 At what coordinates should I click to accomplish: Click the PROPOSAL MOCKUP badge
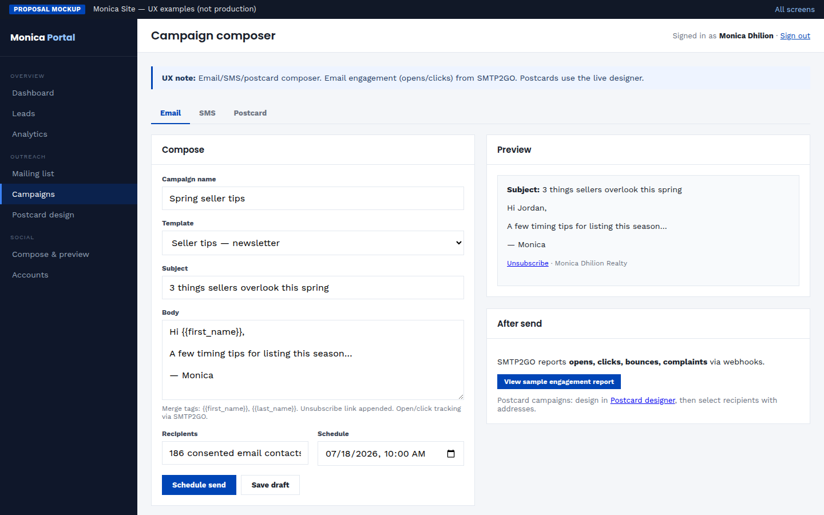[47, 9]
